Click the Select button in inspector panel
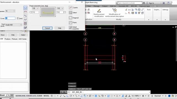 point(23,35)
